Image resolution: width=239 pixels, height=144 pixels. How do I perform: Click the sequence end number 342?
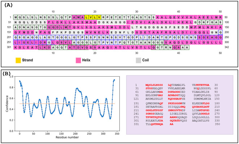tap(227, 47)
